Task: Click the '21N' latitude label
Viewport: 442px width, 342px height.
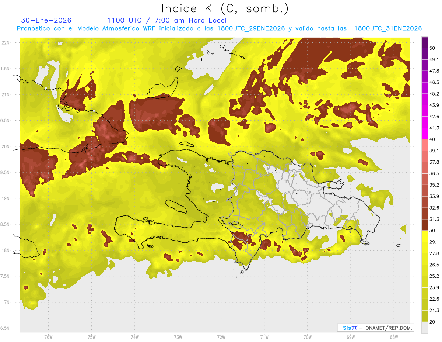Action: 6,94
